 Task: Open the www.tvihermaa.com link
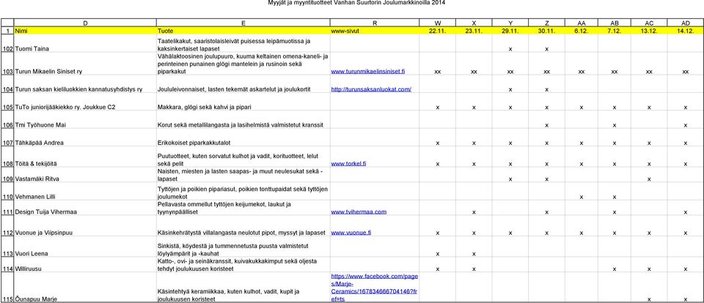(x=359, y=212)
